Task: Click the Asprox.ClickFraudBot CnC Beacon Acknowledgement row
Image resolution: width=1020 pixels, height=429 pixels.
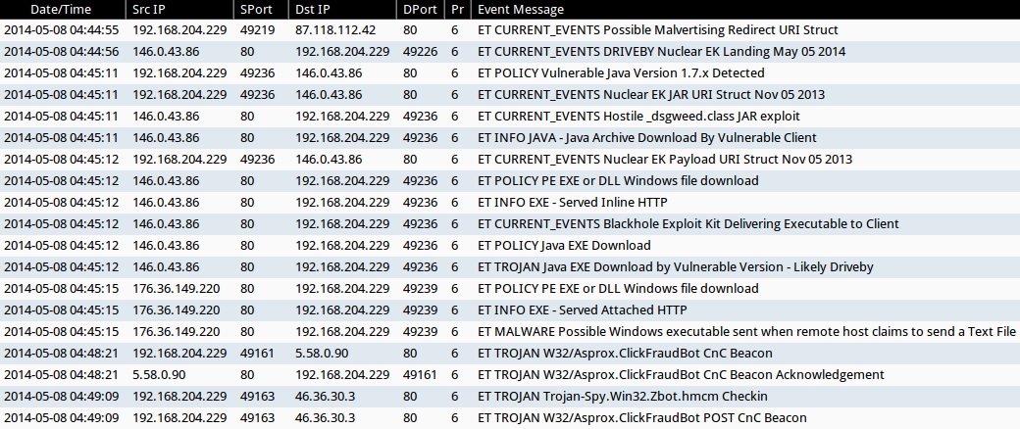Action: [681, 375]
